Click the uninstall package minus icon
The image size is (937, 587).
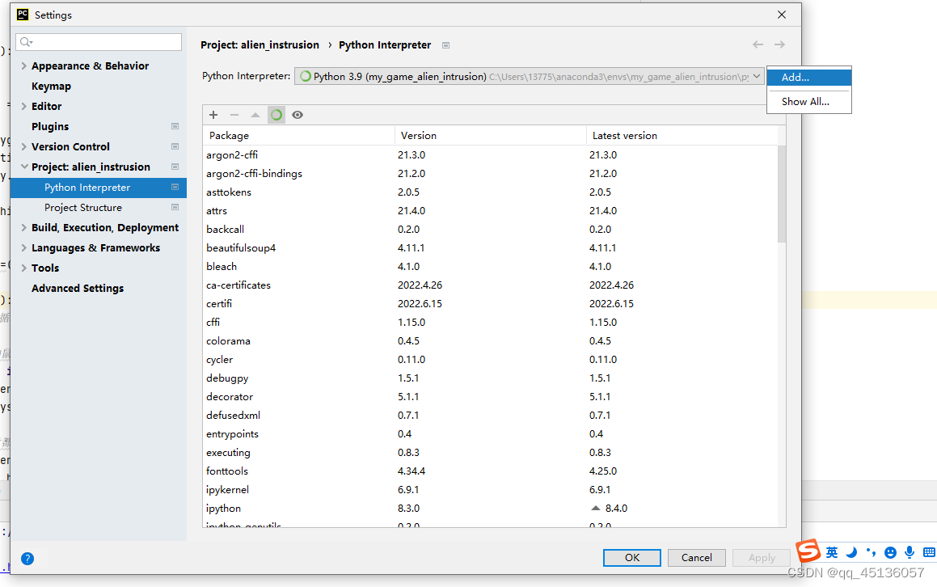[234, 115]
